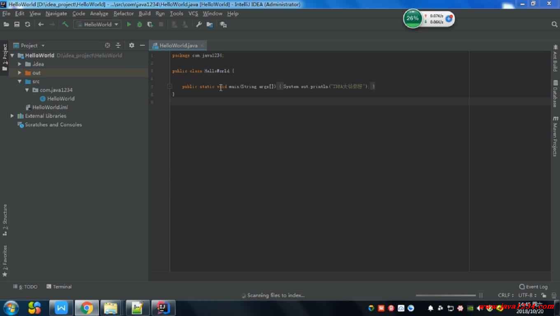This screenshot has width=560, height=316.
Task: Run with Coverage icon in toolbar
Action: 150,24
